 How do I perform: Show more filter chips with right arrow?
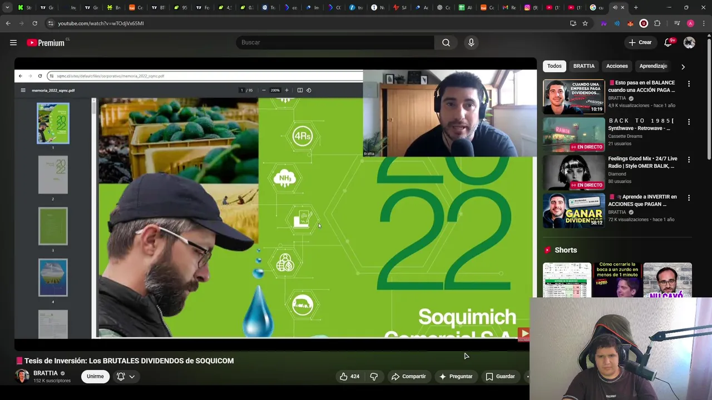click(x=683, y=67)
